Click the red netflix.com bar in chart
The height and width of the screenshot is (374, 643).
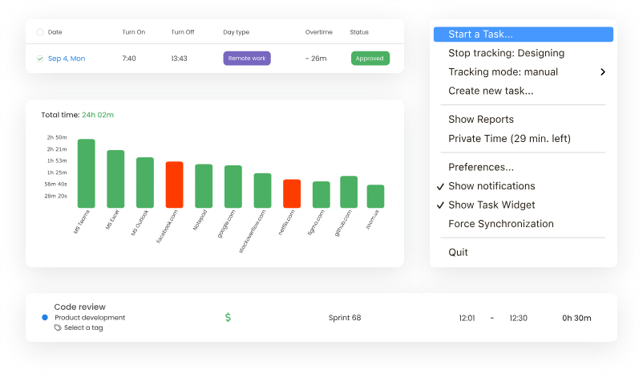[x=292, y=193]
